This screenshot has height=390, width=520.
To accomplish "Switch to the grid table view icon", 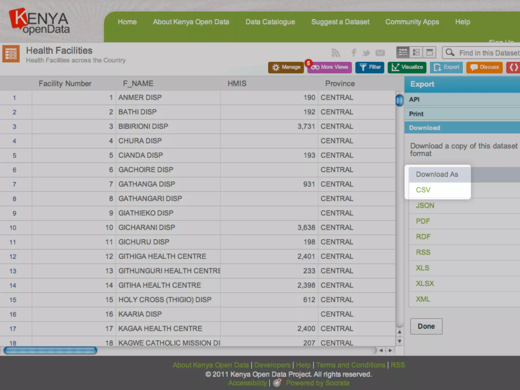I will (403, 53).
